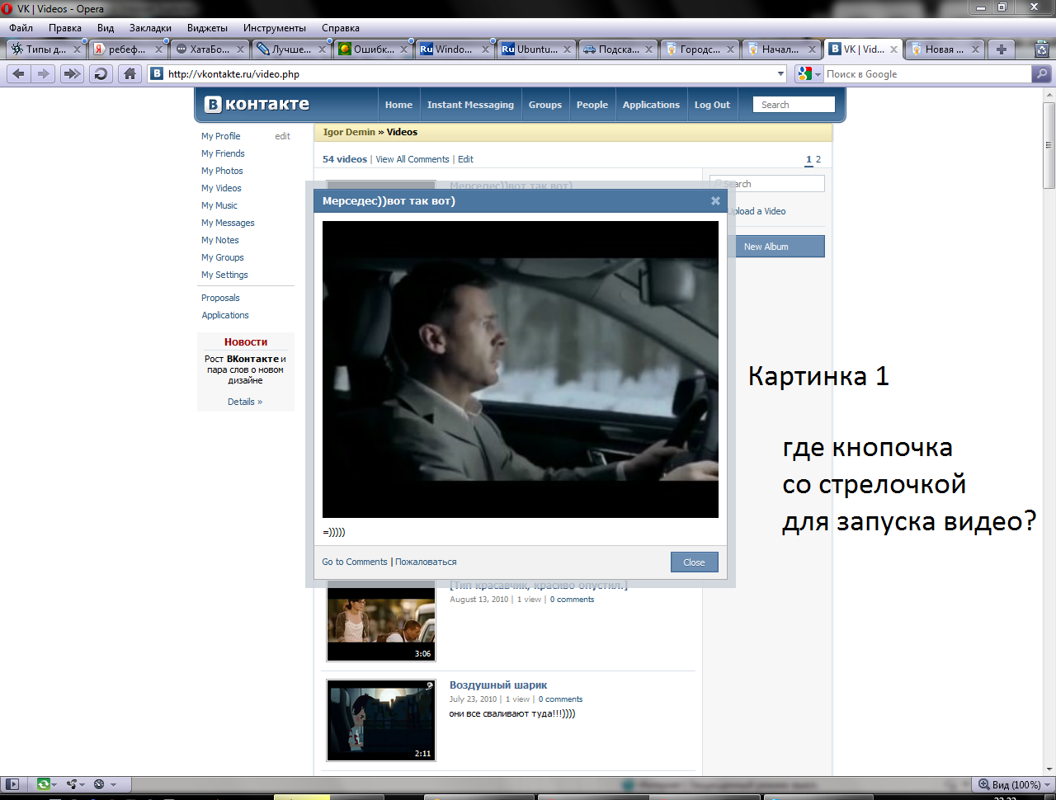Switch to the Лучше... tab
Viewport: 1056px width, 800px height.
[x=291, y=49]
